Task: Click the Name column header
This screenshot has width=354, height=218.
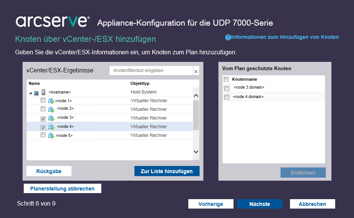Action: 34,83
